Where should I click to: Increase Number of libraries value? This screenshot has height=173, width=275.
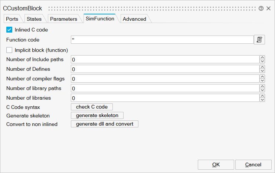click(x=262, y=96)
